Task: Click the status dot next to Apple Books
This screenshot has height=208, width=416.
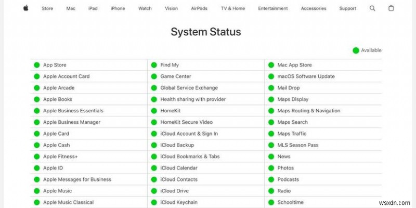Action: [36, 99]
